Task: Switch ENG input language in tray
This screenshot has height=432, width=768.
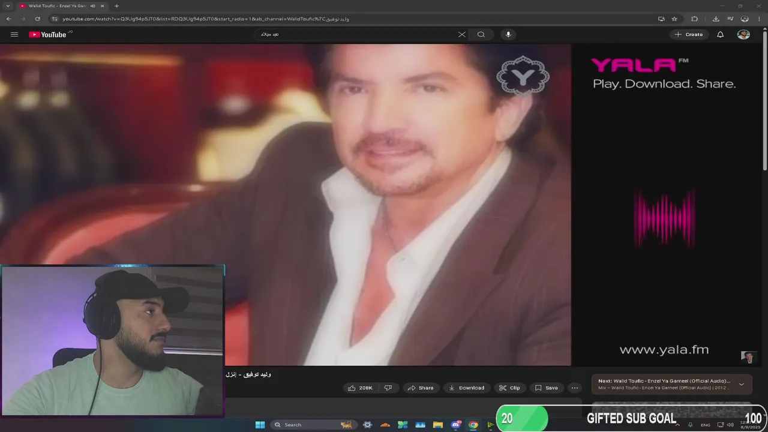Action: coord(706,425)
